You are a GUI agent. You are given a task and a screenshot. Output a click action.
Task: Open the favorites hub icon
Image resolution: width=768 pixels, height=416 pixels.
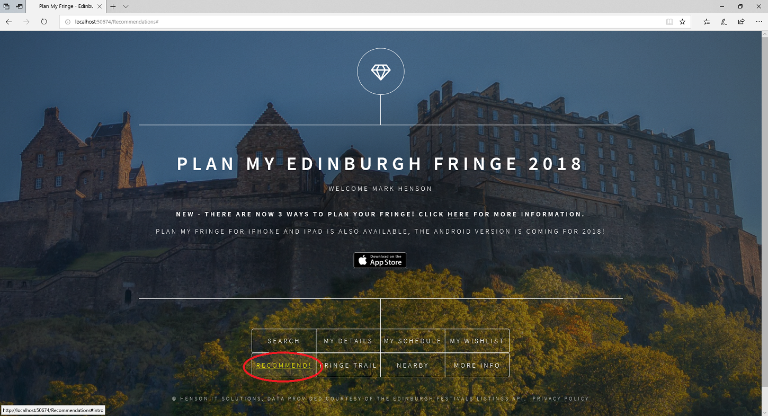(707, 22)
